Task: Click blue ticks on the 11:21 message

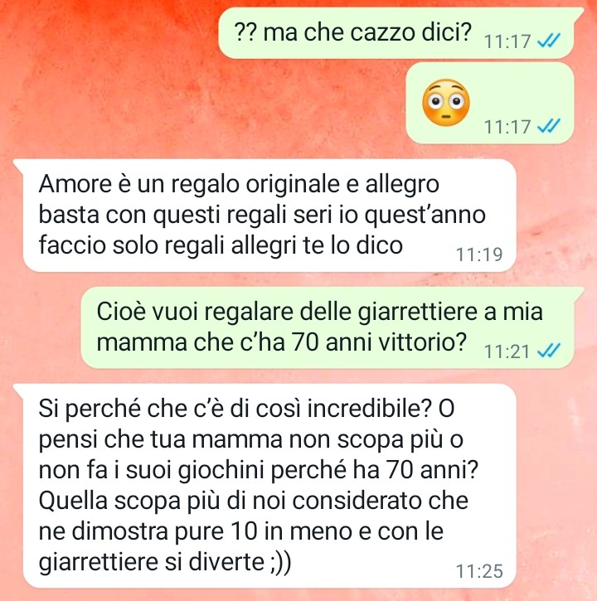Action: pyautogui.click(x=549, y=351)
